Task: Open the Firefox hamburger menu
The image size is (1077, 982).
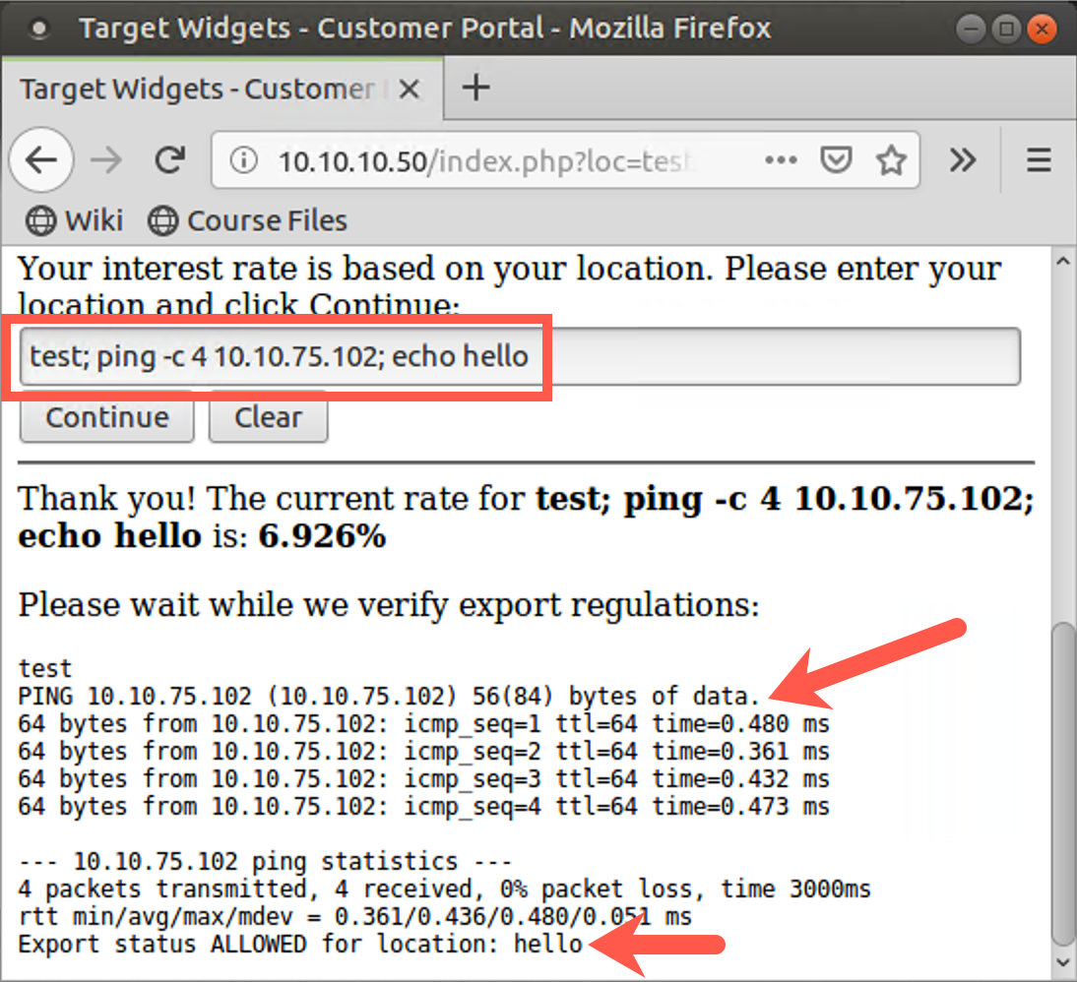Action: [x=1037, y=159]
